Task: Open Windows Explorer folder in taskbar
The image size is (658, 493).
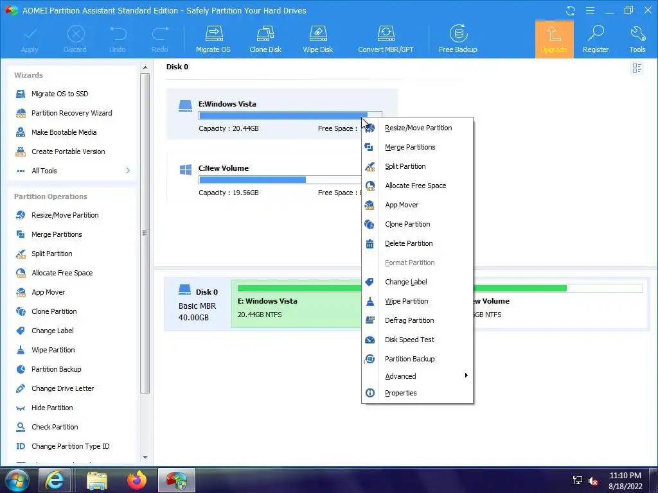Action: [x=97, y=480]
